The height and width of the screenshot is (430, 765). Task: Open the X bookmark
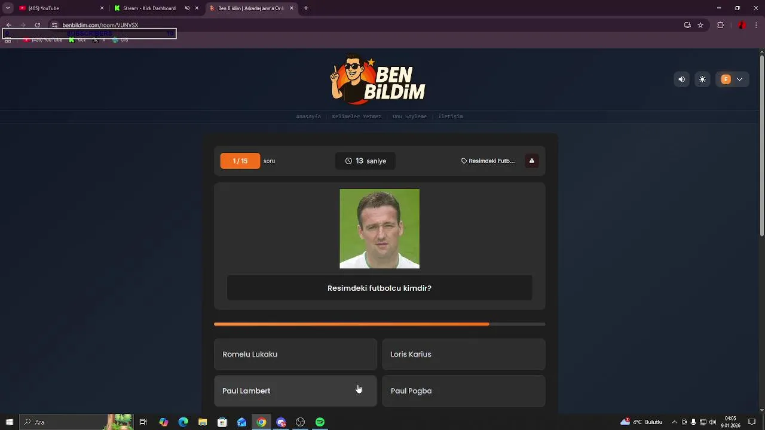[99, 40]
